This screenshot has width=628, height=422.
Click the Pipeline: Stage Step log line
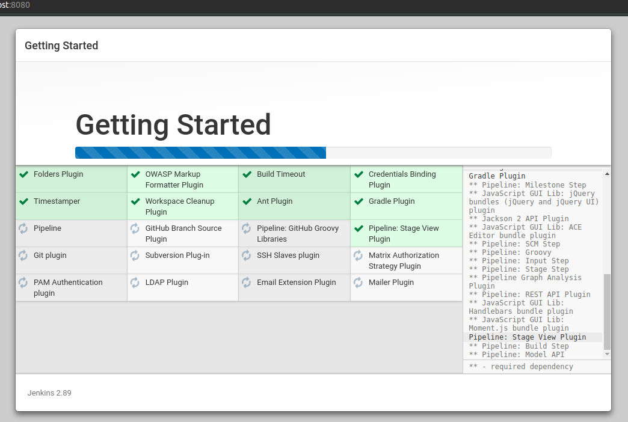519,269
